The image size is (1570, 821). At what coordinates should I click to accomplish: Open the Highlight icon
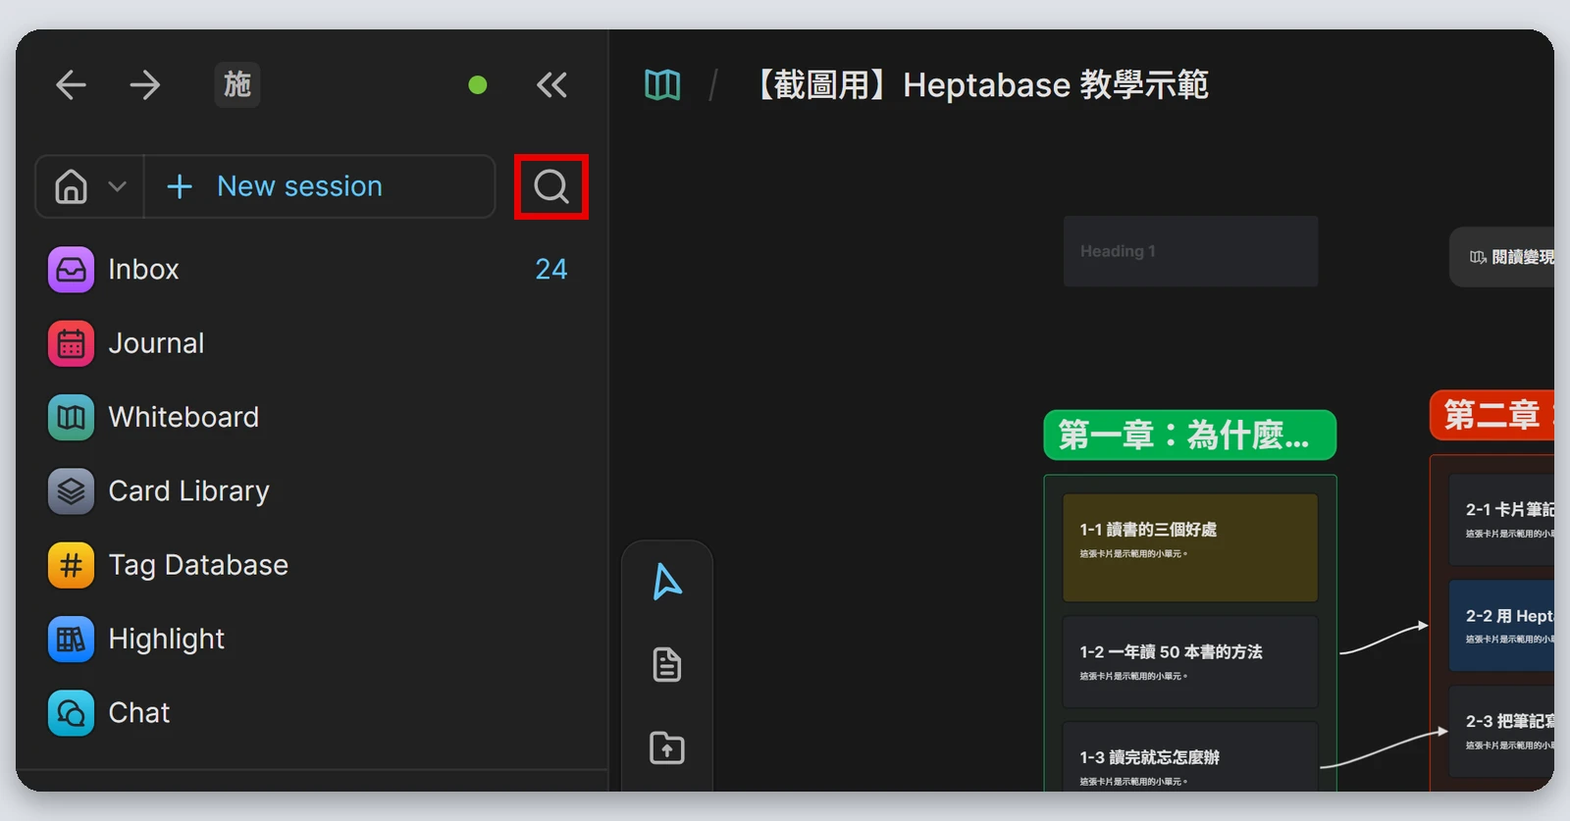pos(72,640)
